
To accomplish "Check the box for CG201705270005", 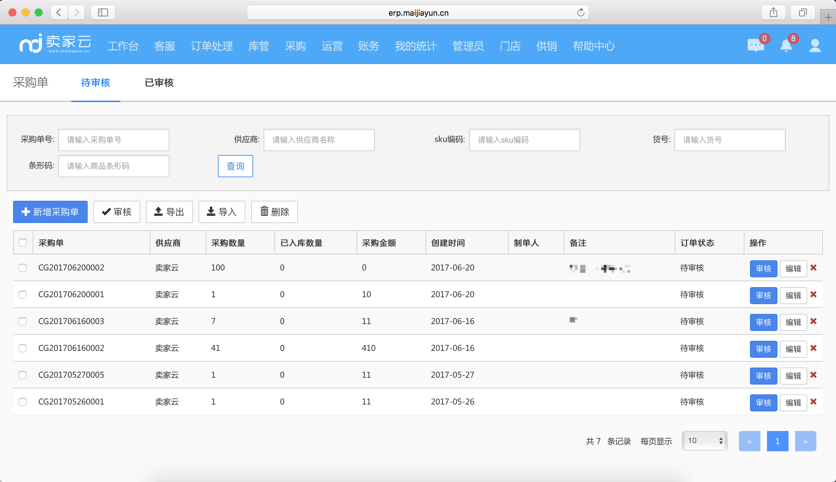I will [x=23, y=375].
